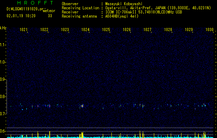Click the kHz axis unit label
This screenshot has width=217, height=138.
pos(3,28)
